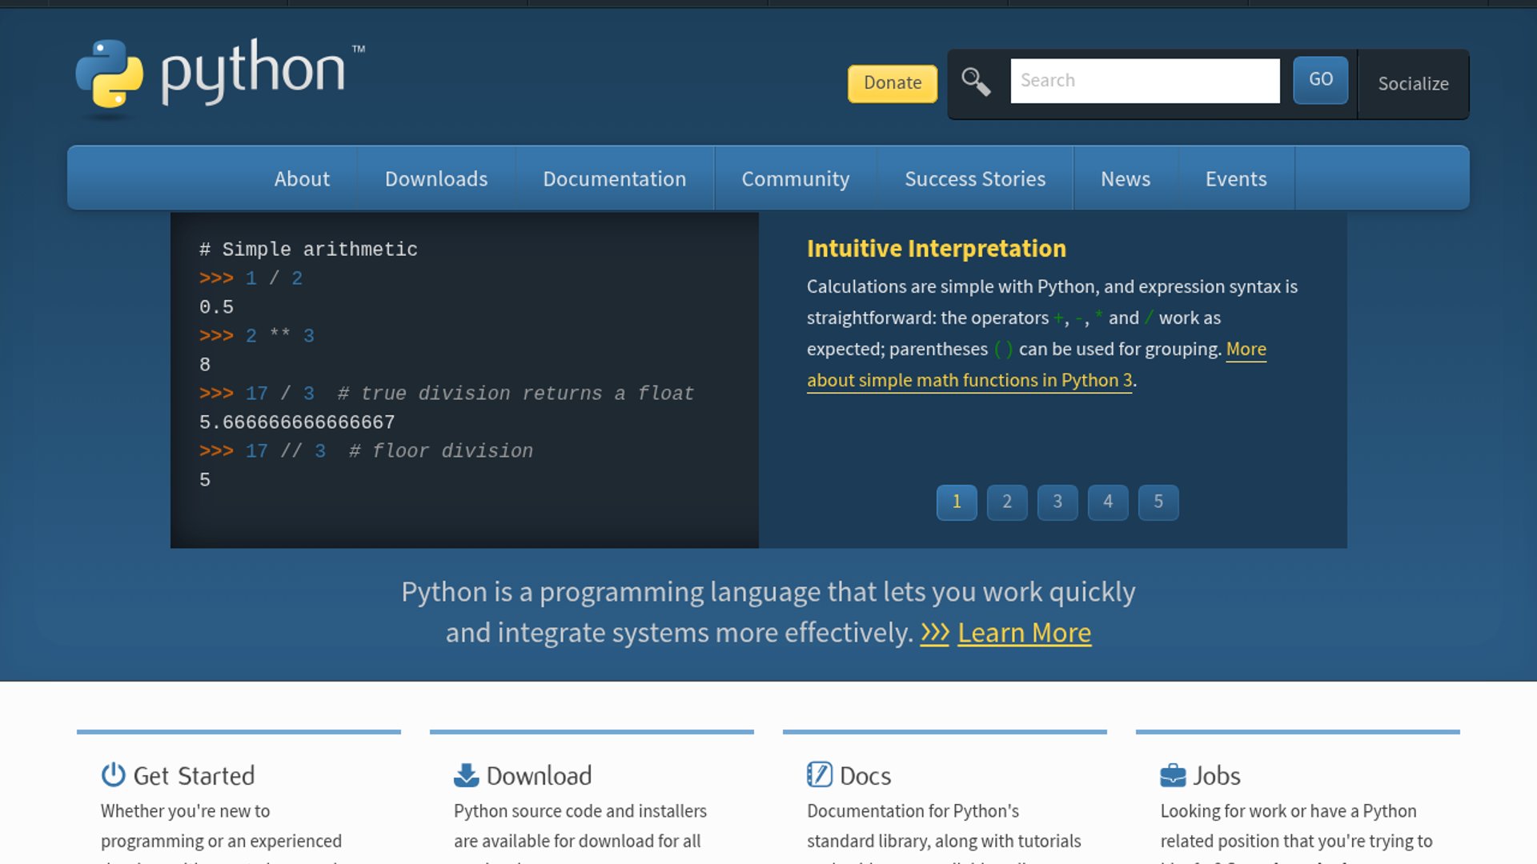This screenshot has height=864, width=1537.
Task: Click the '1 / 2' code line
Action: coord(251,278)
